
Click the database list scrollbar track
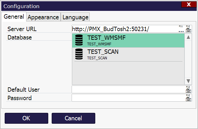coord(188,59)
